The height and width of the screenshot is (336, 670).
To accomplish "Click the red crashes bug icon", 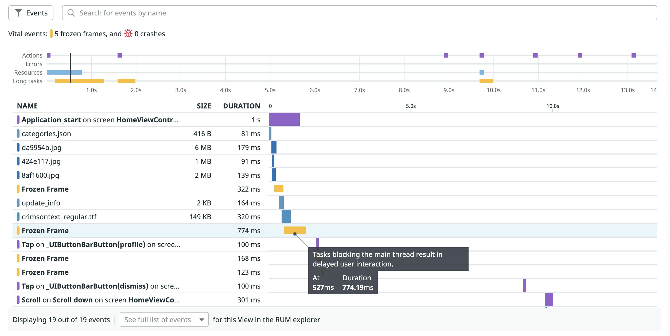I will point(128,34).
